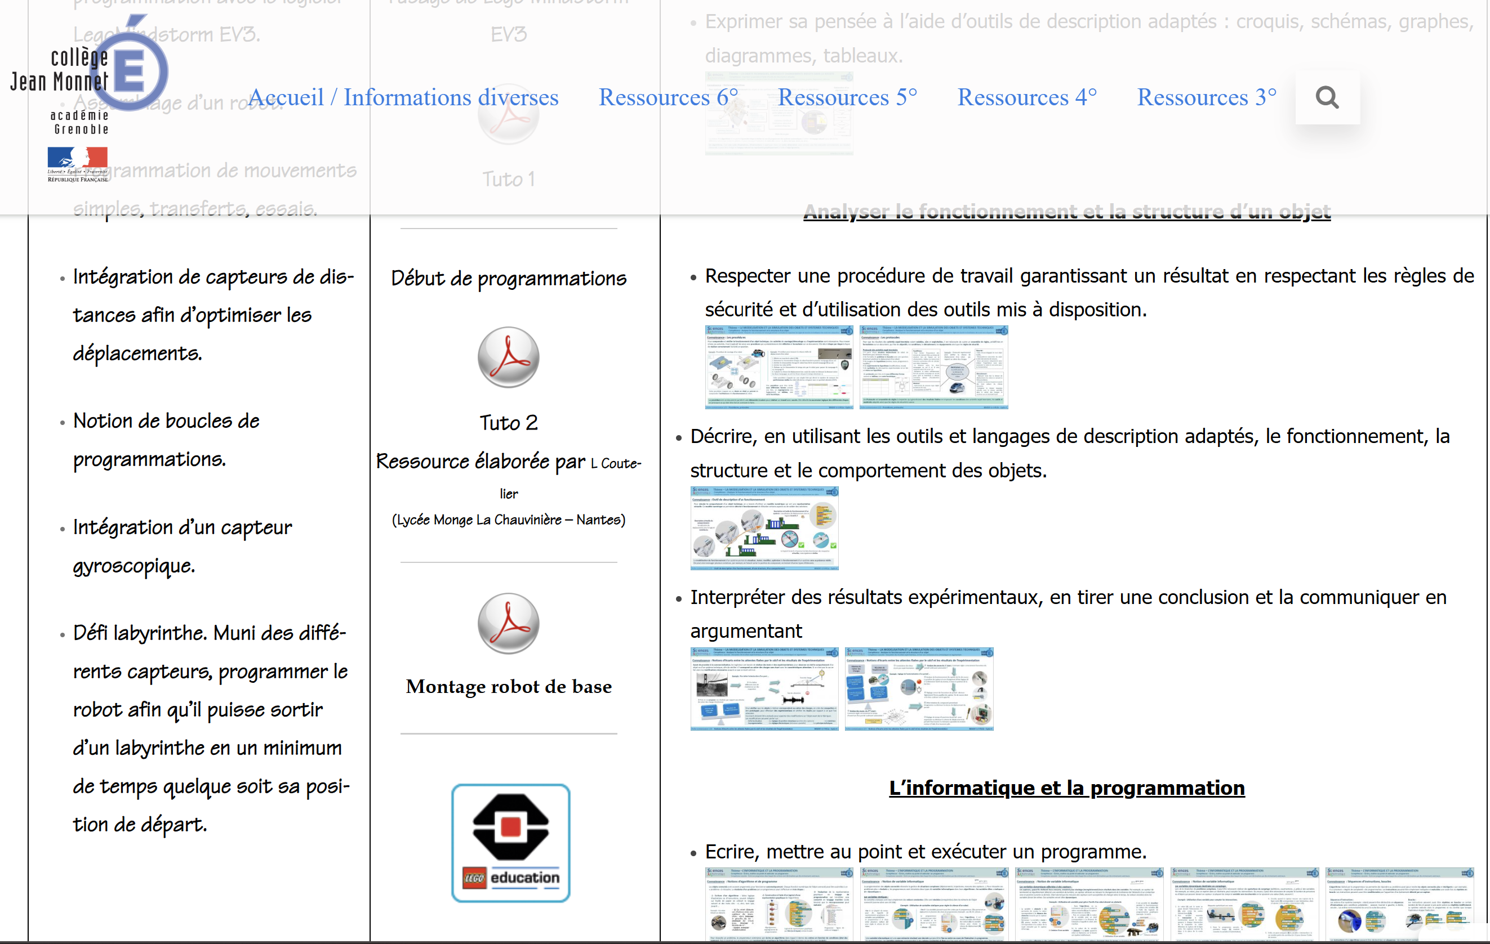The height and width of the screenshot is (944, 1490).
Task: Open second thumbnail under Interpréter des résultats
Action: 919,688
